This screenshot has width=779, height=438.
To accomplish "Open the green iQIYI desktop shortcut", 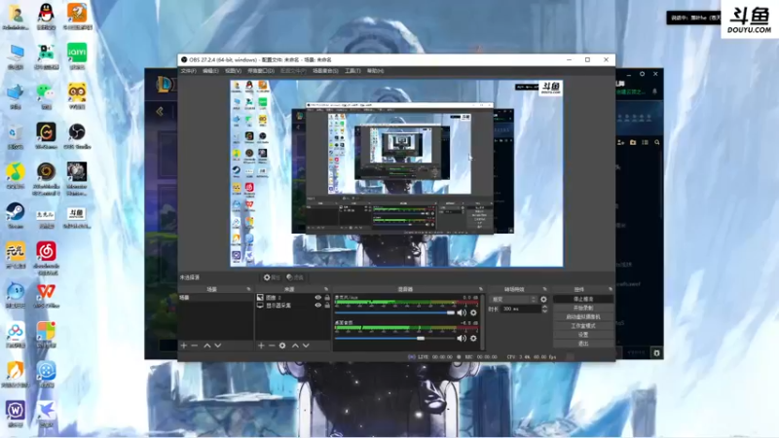I will coord(77,56).
